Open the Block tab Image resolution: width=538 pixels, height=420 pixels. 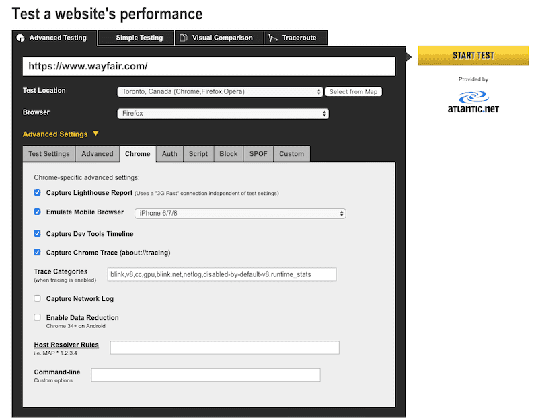click(229, 154)
